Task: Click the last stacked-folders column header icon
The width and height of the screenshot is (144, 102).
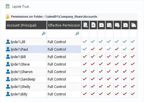Action: pyautogui.click(x=133, y=25)
